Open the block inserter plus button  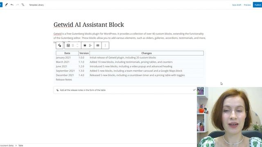[x=1, y=5]
